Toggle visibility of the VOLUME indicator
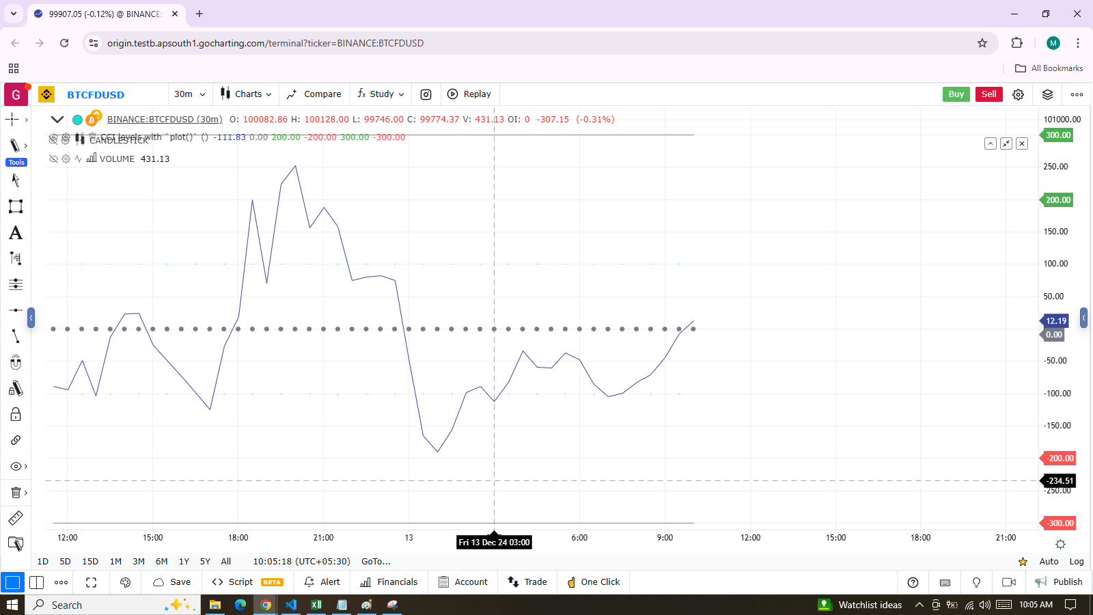Image resolution: width=1093 pixels, height=615 pixels. (x=53, y=159)
